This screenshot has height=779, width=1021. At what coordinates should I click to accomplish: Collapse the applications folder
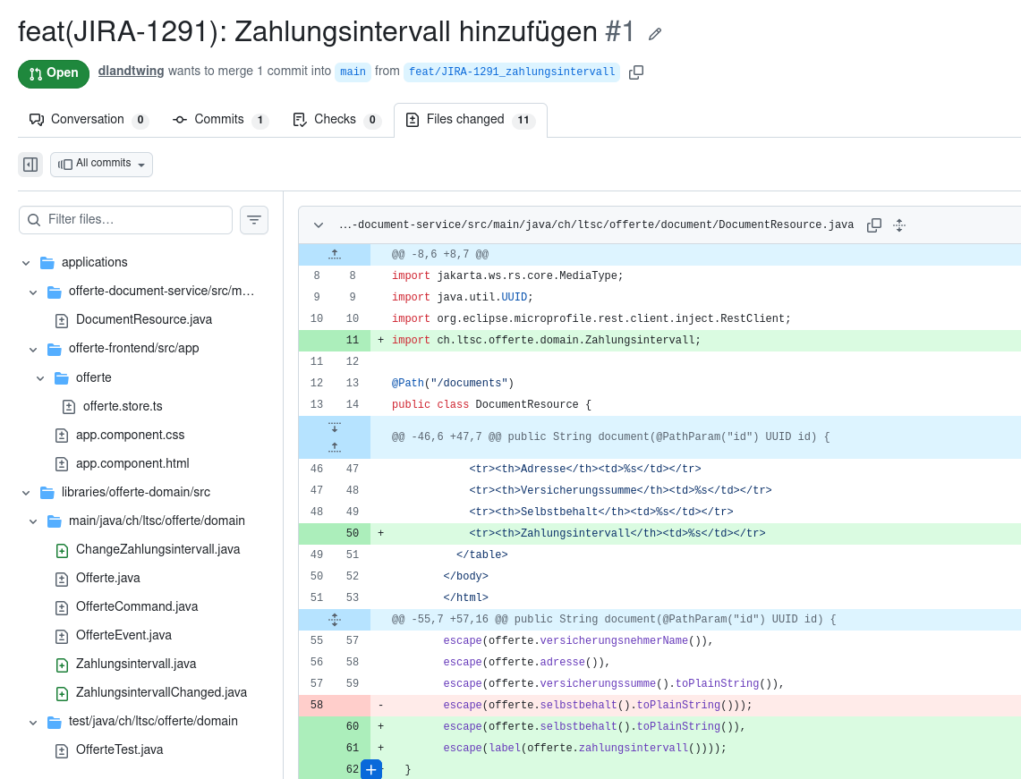coord(26,263)
